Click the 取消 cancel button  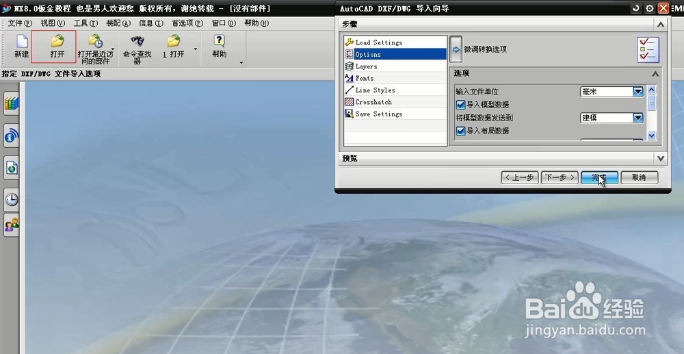pyautogui.click(x=639, y=177)
